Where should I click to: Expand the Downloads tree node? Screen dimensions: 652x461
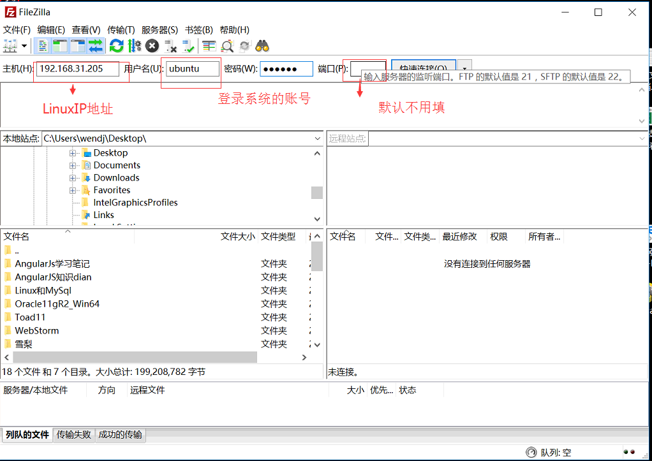pos(72,178)
